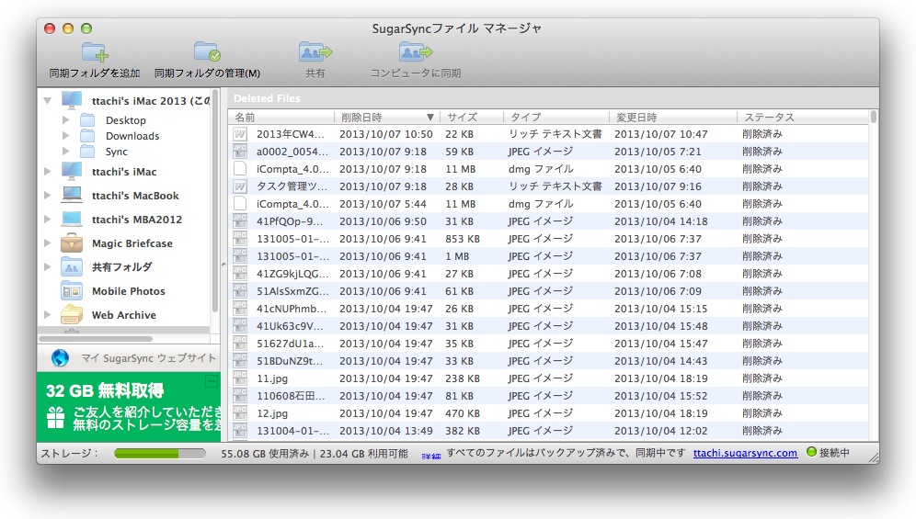Viewport: 916px width, 519px height.
Task: Click the storage usage progress bar
Action: coord(159,453)
